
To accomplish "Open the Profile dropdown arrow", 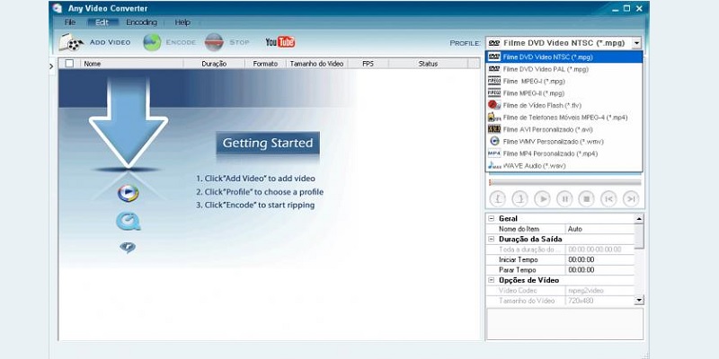I will click(636, 43).
